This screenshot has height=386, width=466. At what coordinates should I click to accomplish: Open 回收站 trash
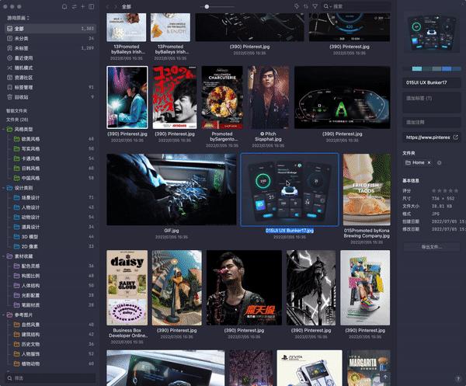50,97
